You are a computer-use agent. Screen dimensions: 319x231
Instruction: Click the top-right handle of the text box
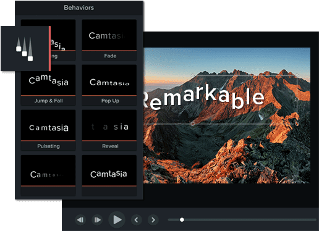click(x=297, y=75)
